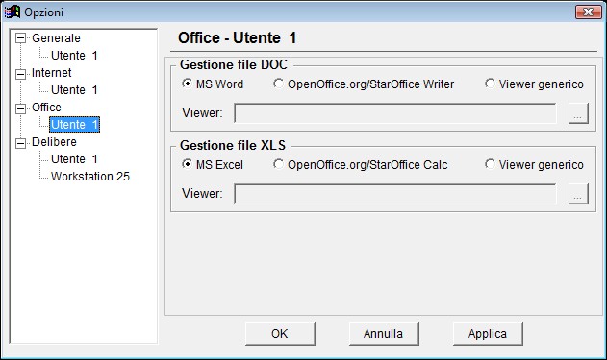The height and width of the screenshot is (360, 607).
Task: Select Generale in the options tree
Action: click(56, 38)
